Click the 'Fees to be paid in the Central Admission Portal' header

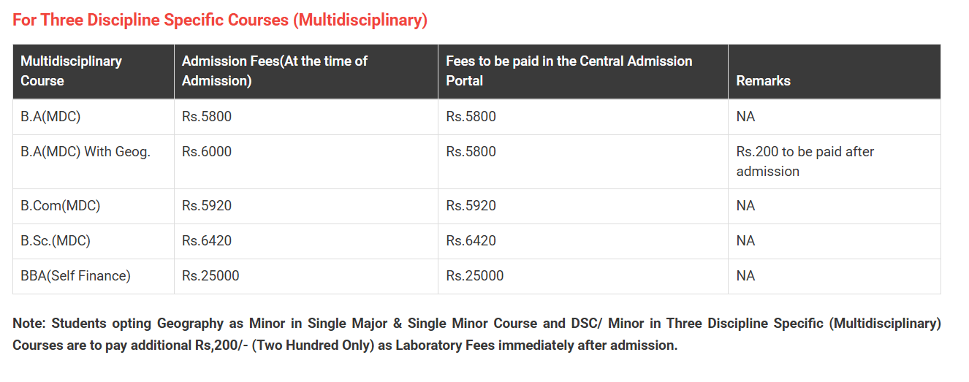[x=569, y=71]
